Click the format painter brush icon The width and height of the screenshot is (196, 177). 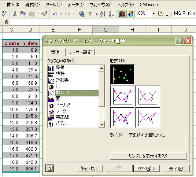(x=44, y=14)
